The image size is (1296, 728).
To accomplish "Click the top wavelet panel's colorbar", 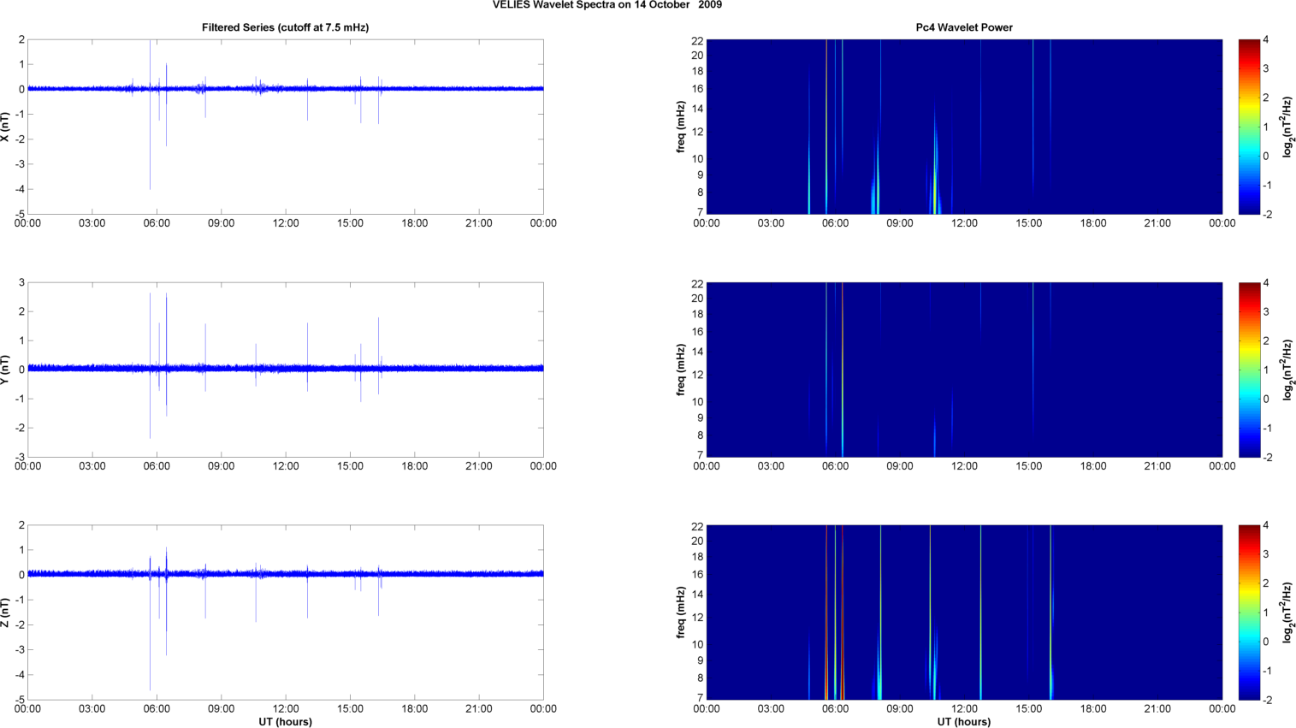I will [1249, 127].
